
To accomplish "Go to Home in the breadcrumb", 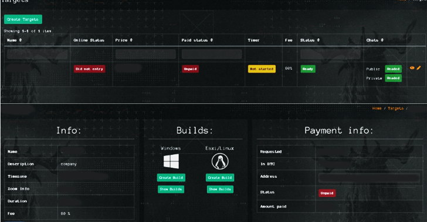I will click(377, 108).
